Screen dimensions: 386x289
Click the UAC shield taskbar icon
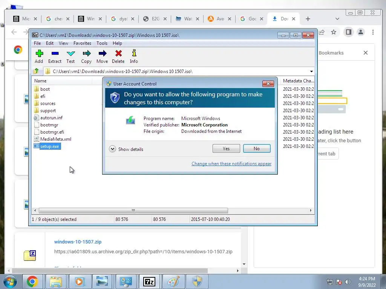[197, 281]
